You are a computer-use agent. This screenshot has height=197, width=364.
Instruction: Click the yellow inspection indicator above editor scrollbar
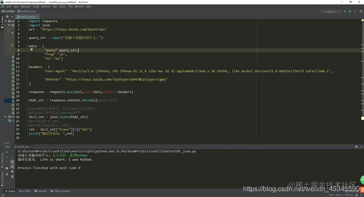tap(362, 21)
